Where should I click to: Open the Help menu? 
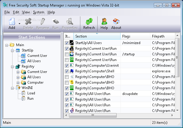click(x=51, y=12)
